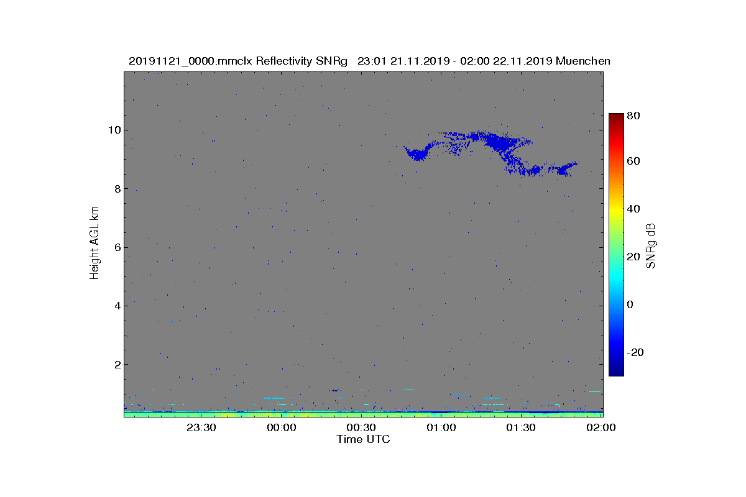
Task: Click the 10 km height tick label
Action: tap(114, 130)
